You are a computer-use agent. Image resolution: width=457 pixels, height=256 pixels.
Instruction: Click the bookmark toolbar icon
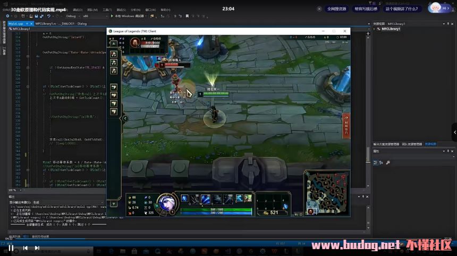tap(187, 16)
